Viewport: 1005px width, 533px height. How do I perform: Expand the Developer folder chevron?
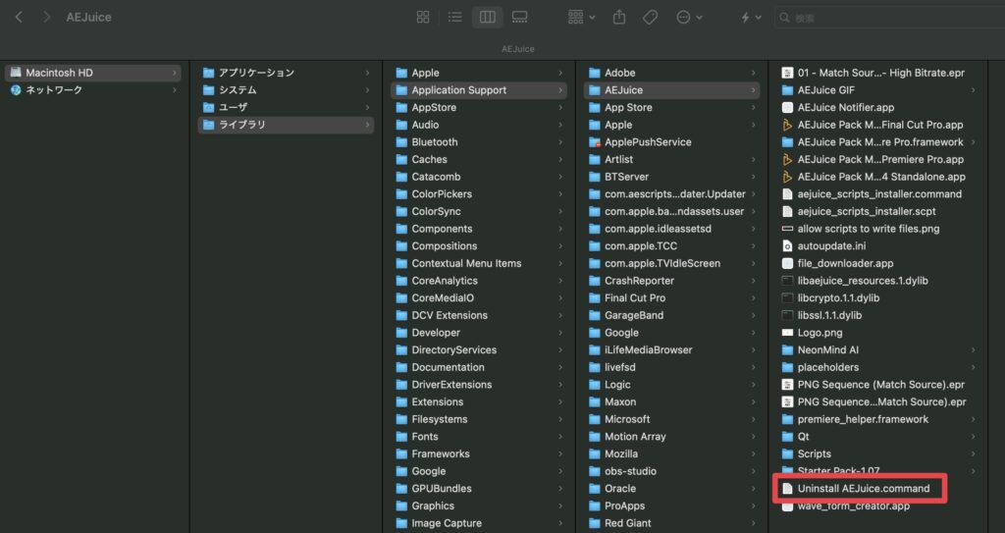[560, 332]
